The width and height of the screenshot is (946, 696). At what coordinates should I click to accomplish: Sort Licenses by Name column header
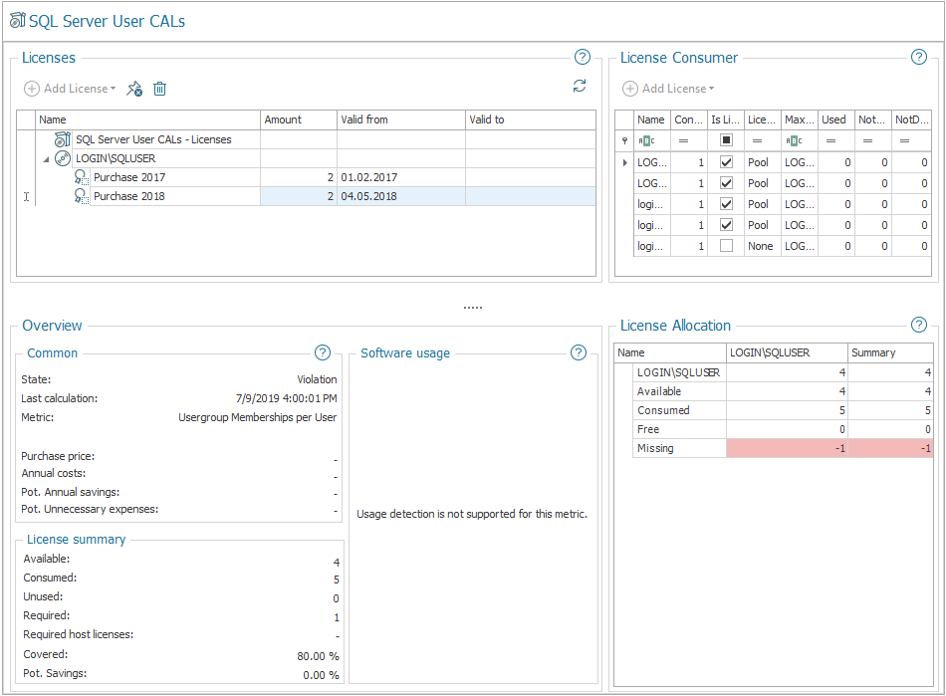click(x=147, y=119)
